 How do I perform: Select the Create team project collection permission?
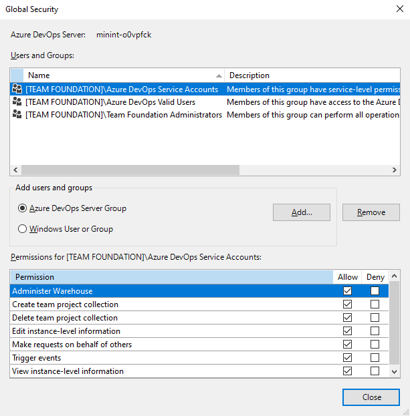click(x=199, y=304)
